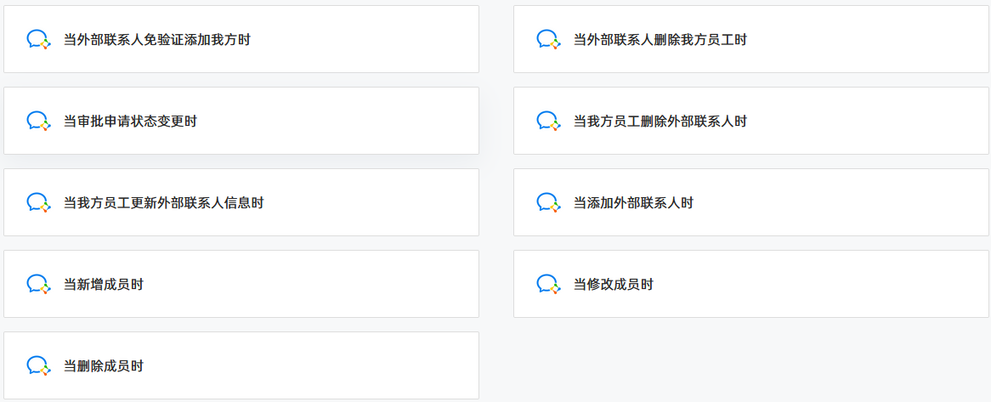Choose the 当我方员工删除外部联系人时 trigger card
The width and height of the screenshot is (991, 402).
click(750, 121)
